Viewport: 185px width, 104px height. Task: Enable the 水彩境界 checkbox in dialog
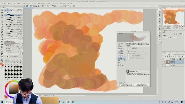[x=131, y=48]
